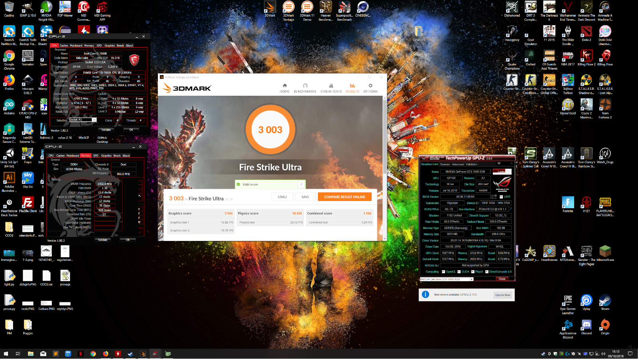Screen dimensions: 638x359
Task: Go to Stress Tests in 3DMark
Action: point(331,88)
